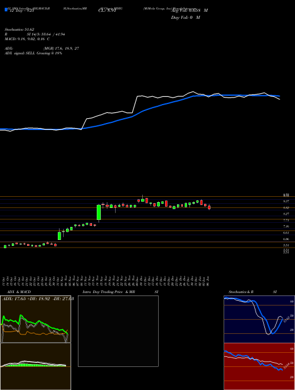Click the 6.61 price axis label

click(286, 233)
